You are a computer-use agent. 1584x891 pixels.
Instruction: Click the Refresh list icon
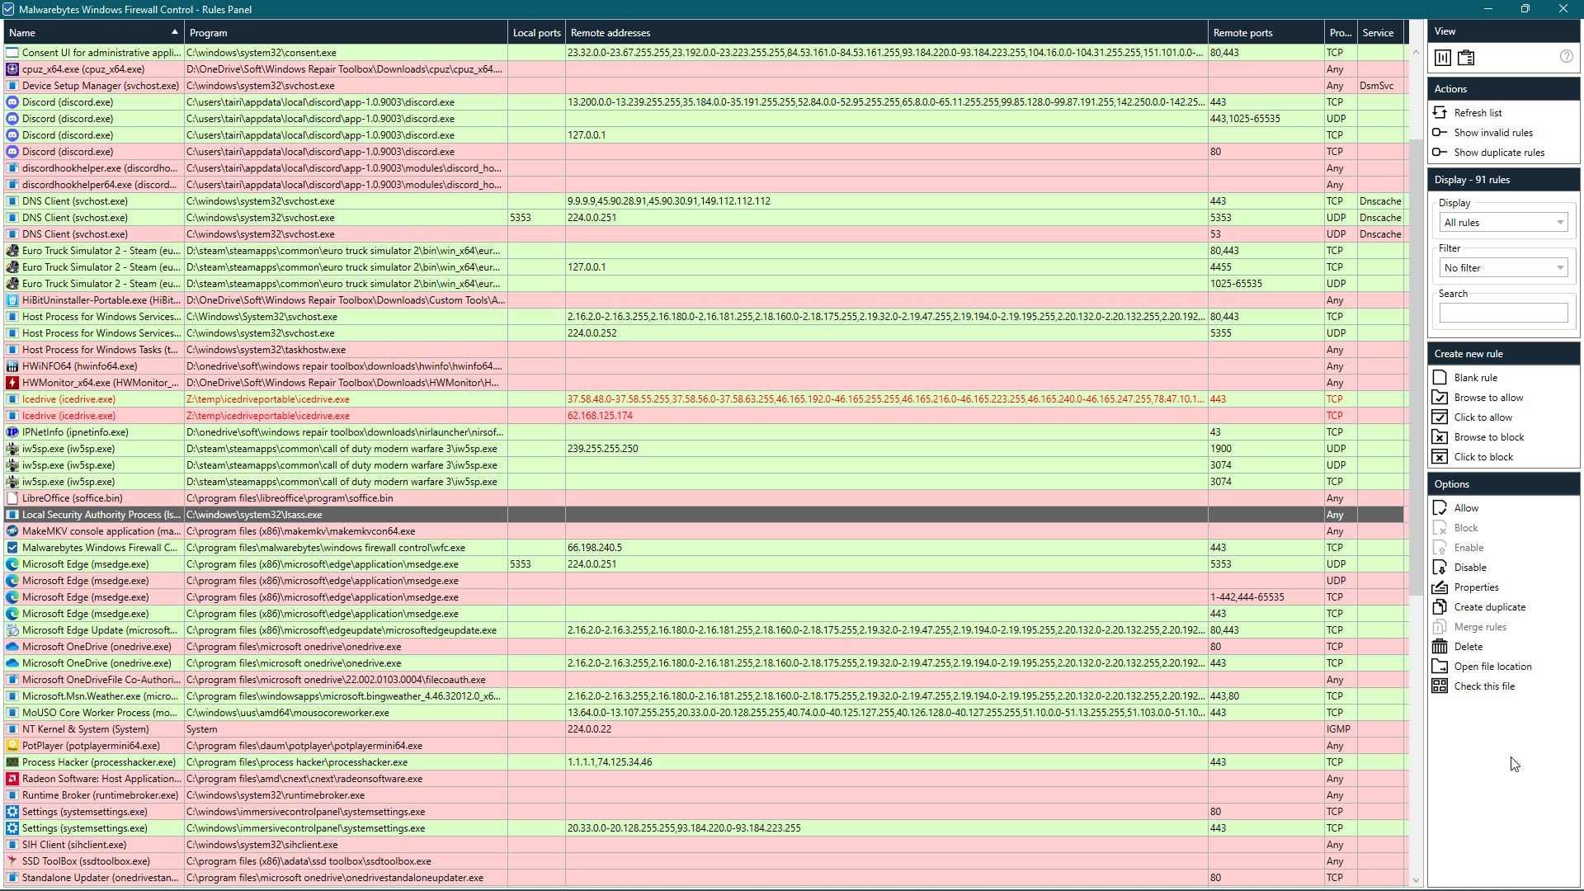pos(1440,112)
